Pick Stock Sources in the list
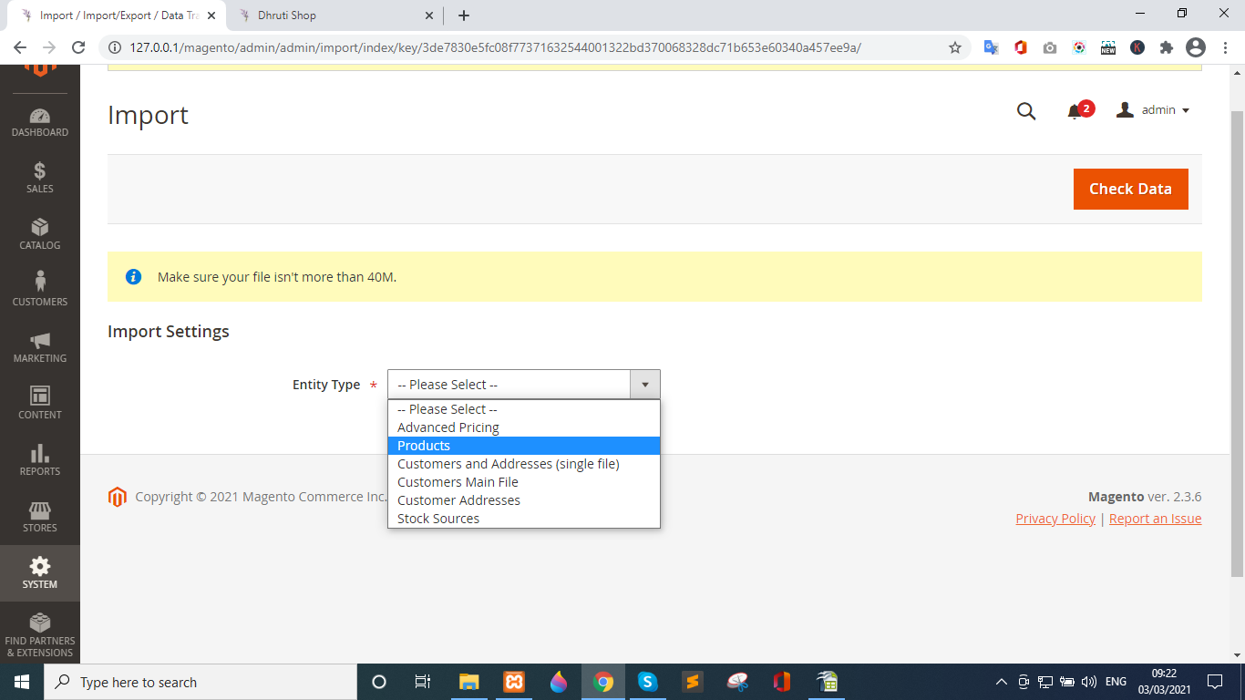This screenshot has height=700, width=1245. pyautogui.click(x=438, y=519)
